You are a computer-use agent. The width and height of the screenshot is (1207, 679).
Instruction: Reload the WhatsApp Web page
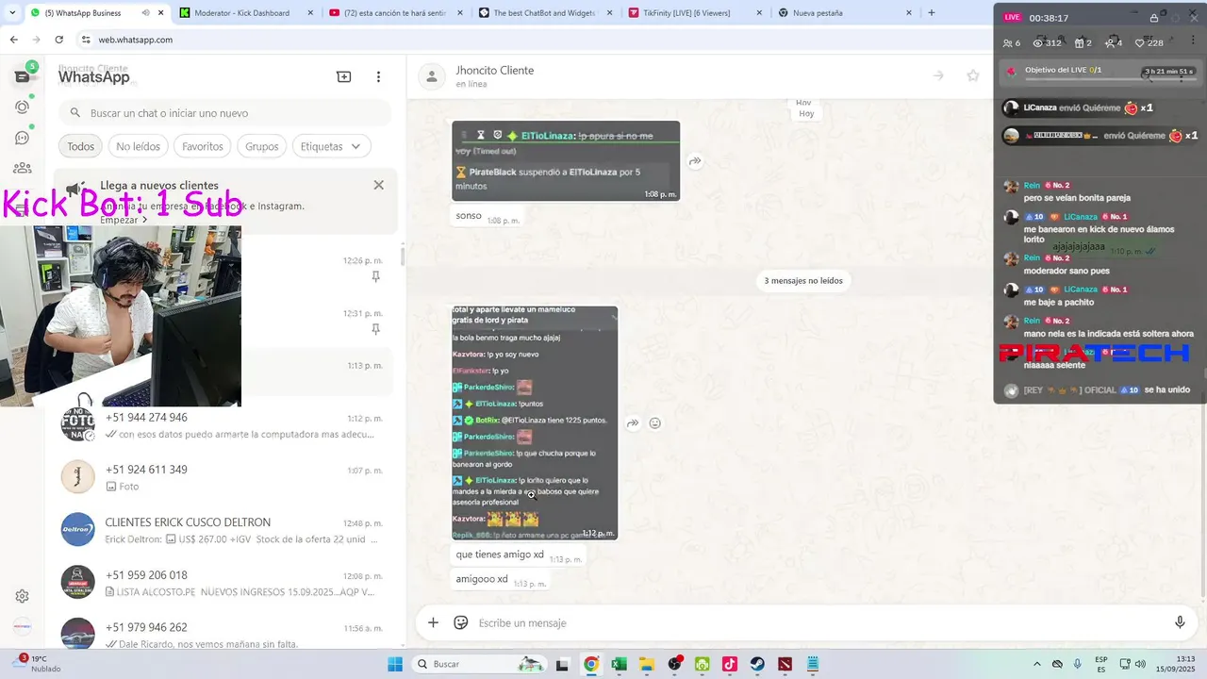pos(58,40)
